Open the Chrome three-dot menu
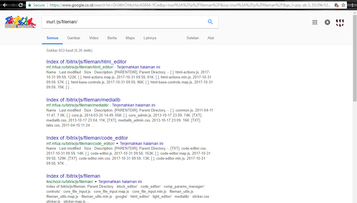357x203 pixels. (x=352, y=5)
